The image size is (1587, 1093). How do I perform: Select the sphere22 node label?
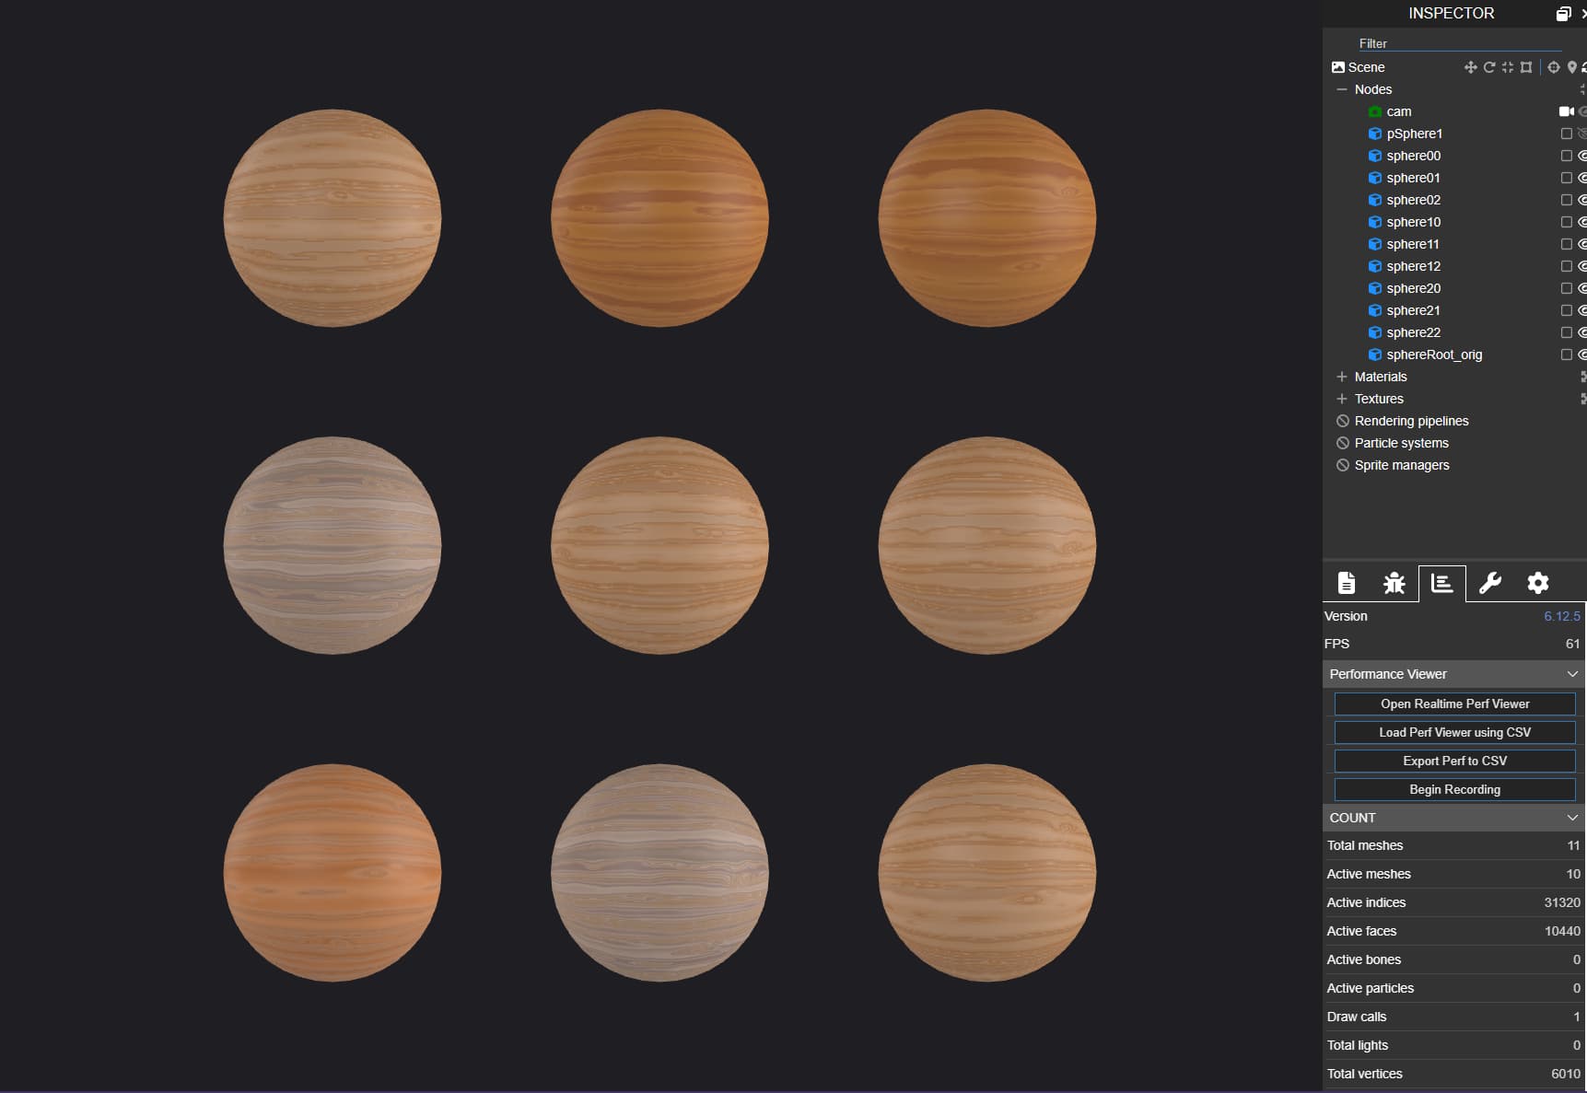point(1414,332)
